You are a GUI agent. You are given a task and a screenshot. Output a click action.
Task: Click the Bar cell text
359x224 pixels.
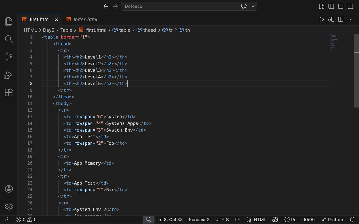(110, 190)
